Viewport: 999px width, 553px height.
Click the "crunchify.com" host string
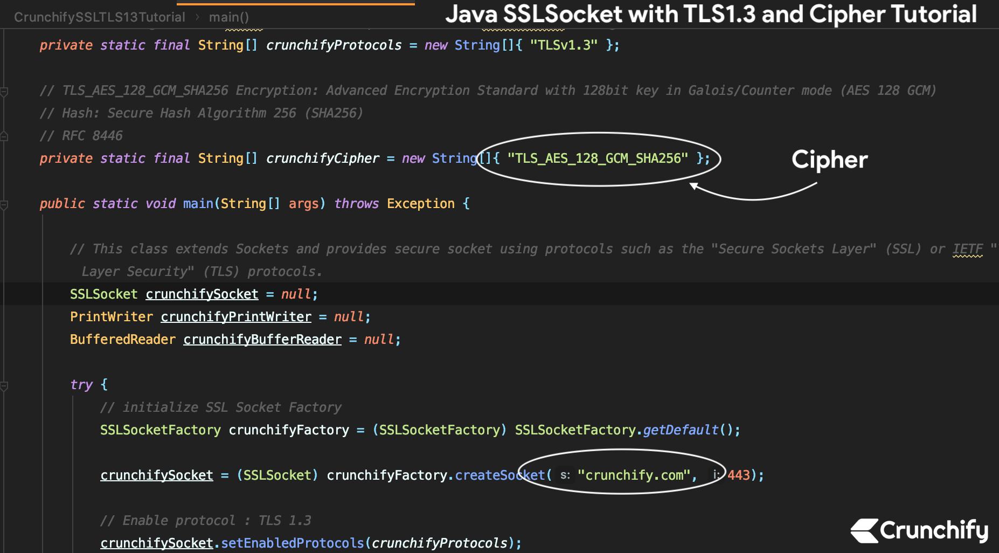click(634, 475)
